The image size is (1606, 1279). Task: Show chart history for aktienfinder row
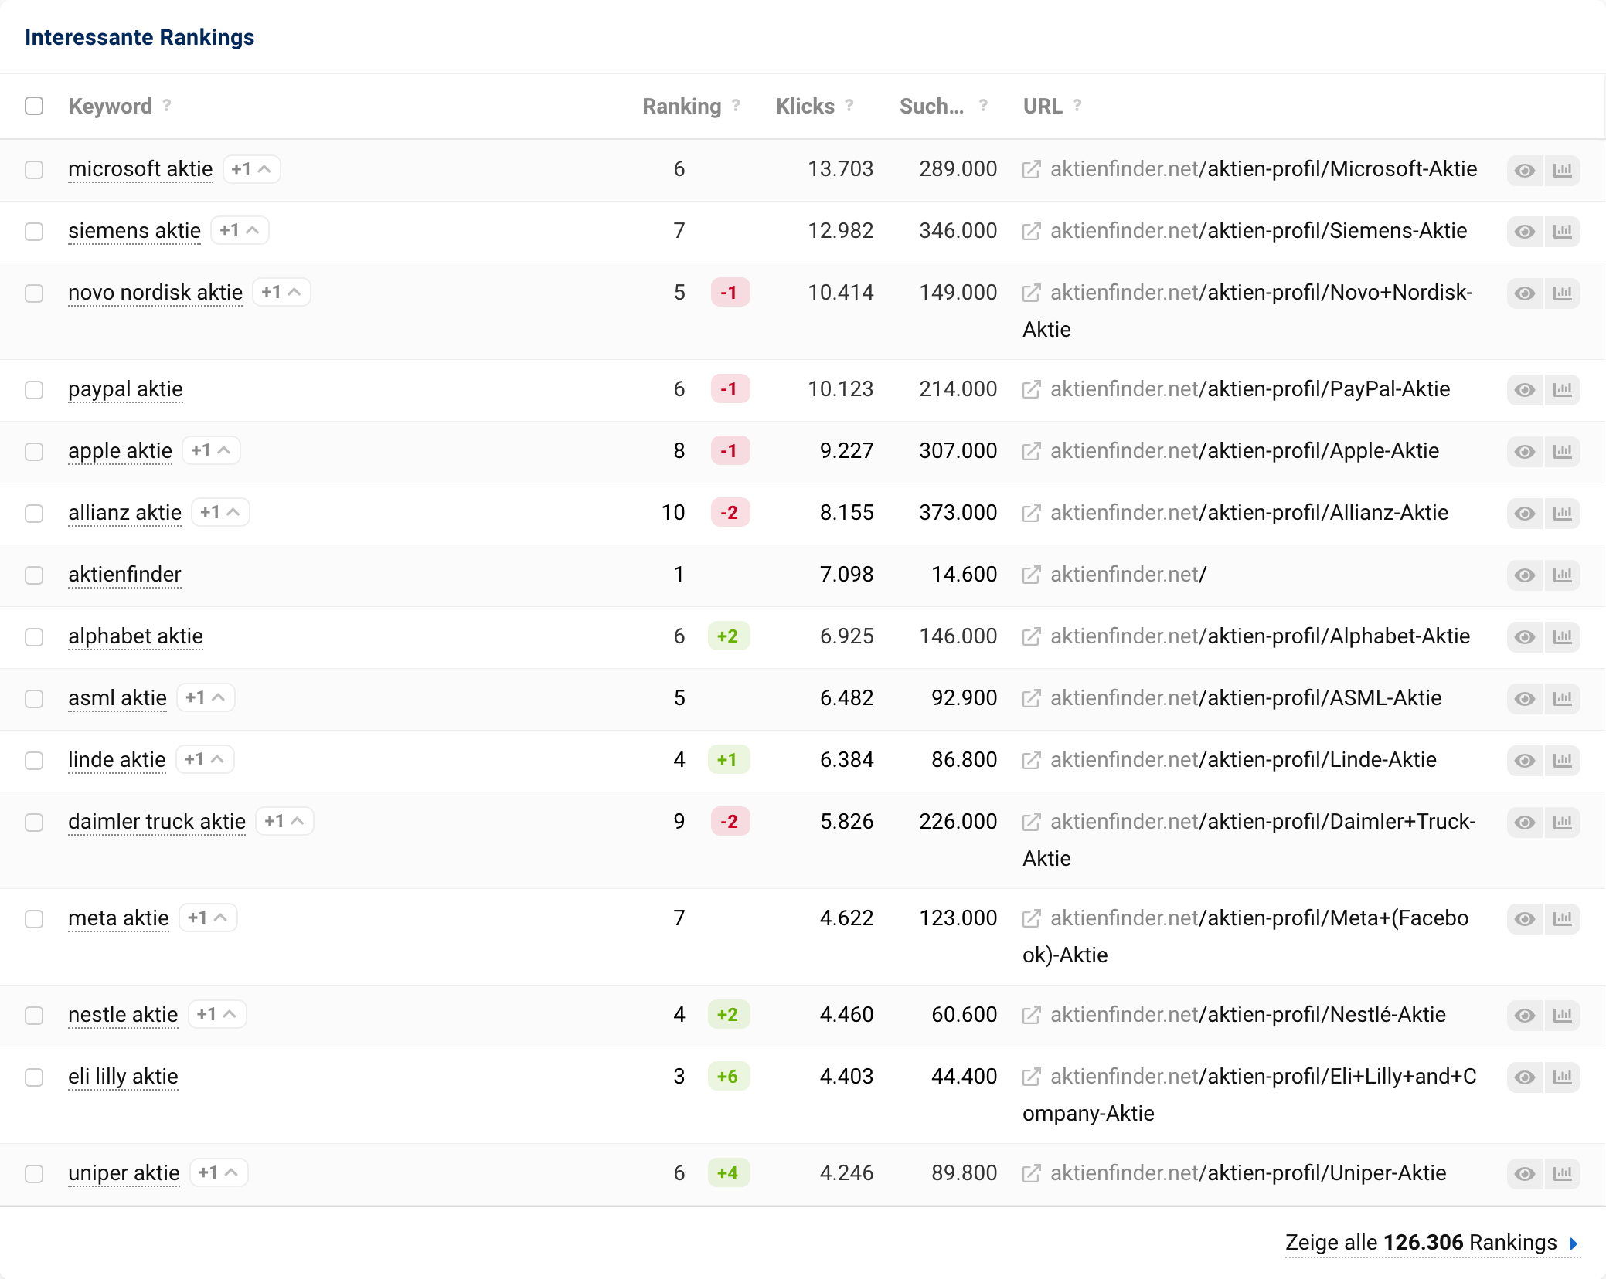point(1563,575)
